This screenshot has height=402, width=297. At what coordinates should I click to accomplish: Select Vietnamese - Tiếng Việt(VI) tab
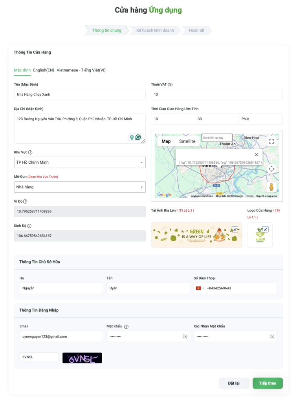pos(81,70)
